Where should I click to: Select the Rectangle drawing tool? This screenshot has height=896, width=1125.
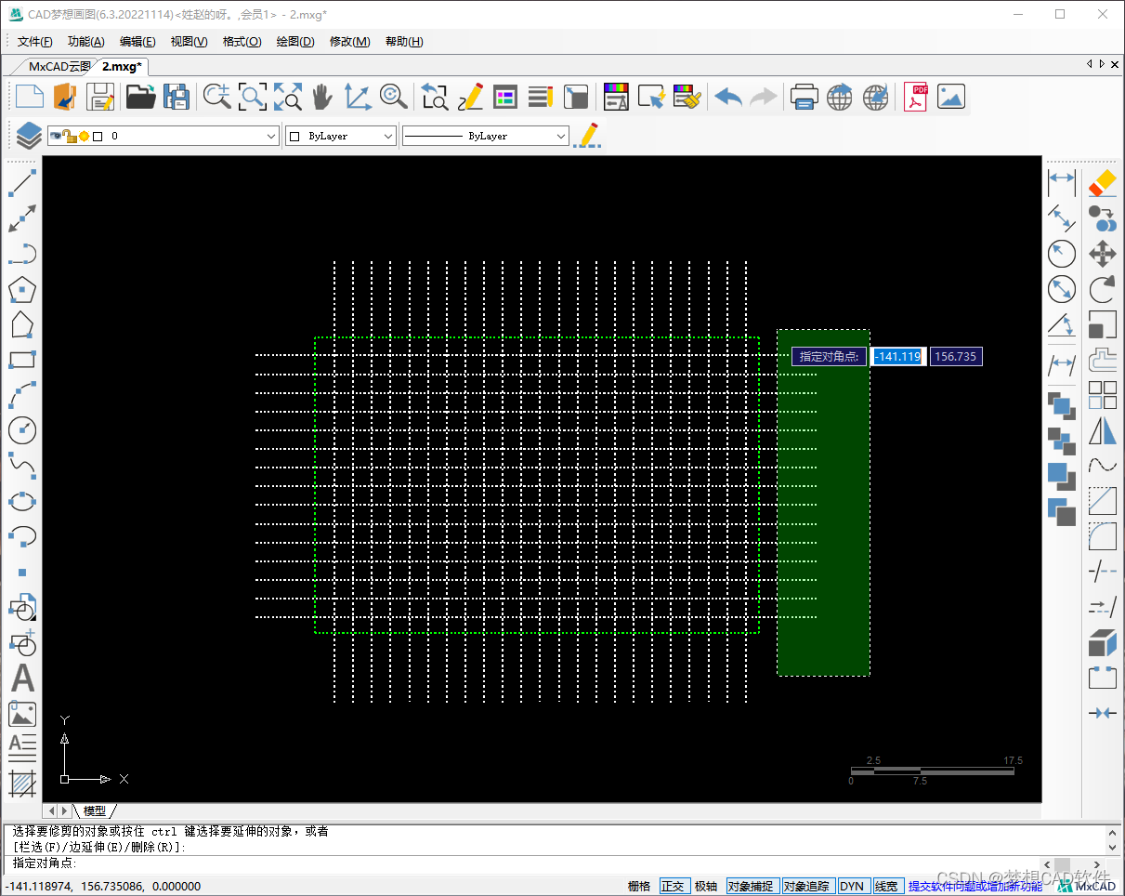22,360
